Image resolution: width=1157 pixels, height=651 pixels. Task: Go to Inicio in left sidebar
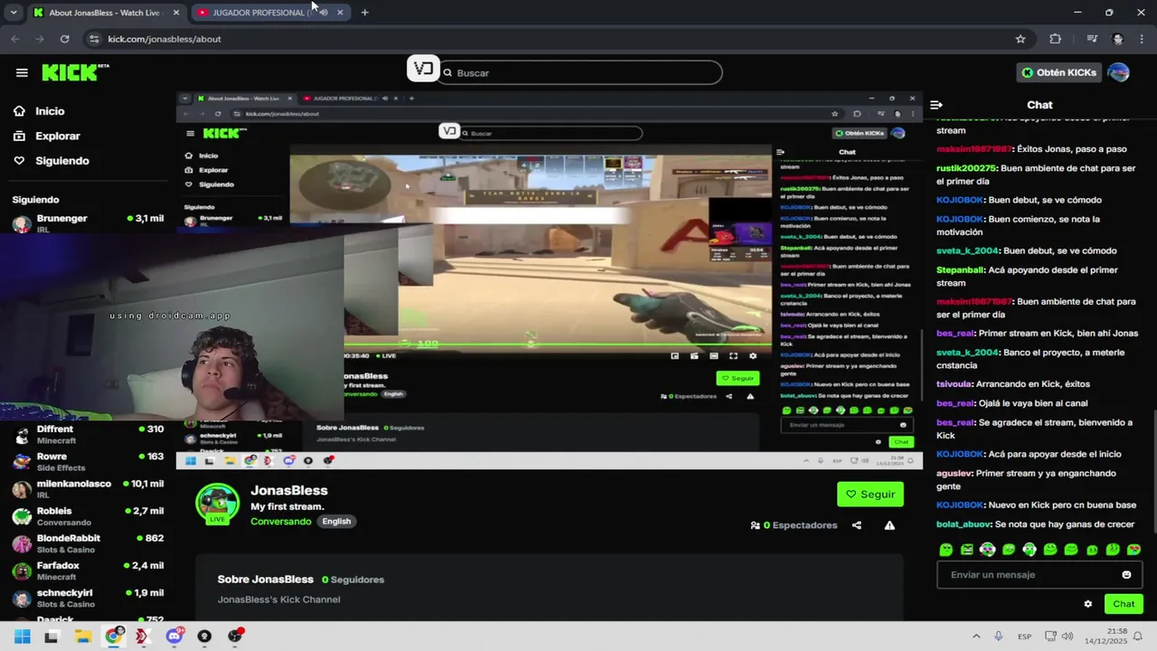[50, 110]
